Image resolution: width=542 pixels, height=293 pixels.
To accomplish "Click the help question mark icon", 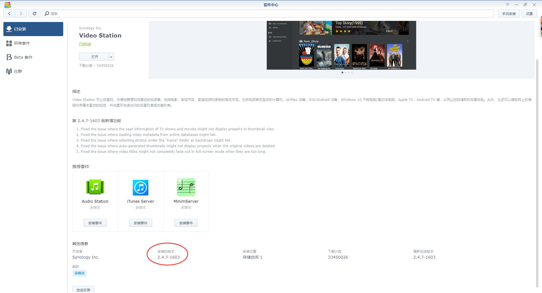I will [x=507, y=5].
